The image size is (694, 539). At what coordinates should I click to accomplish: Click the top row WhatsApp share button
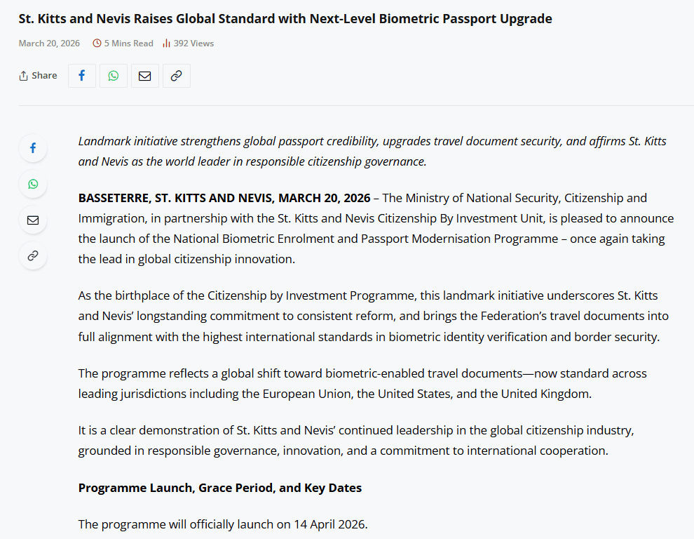[x=114, y=76]
